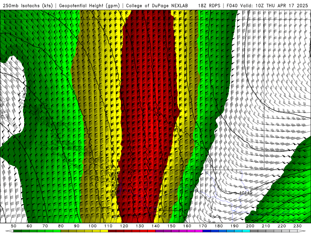The width and height of the screenshot is (311, 233).
Task: Click the 150 value on the color scale
Action: pos(171,226)
